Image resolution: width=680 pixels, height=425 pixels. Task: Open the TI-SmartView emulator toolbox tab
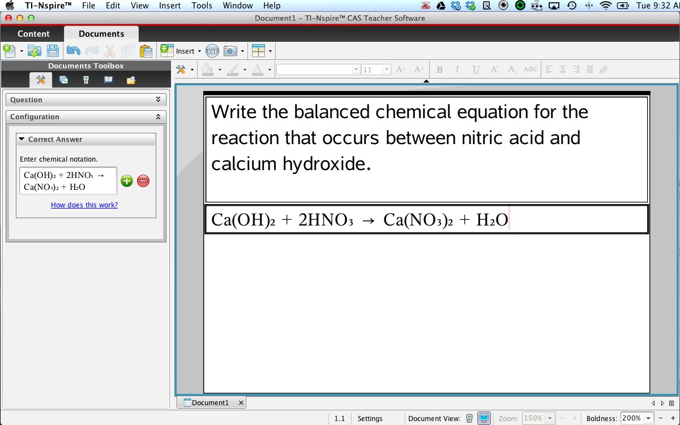tap(86, 80)
